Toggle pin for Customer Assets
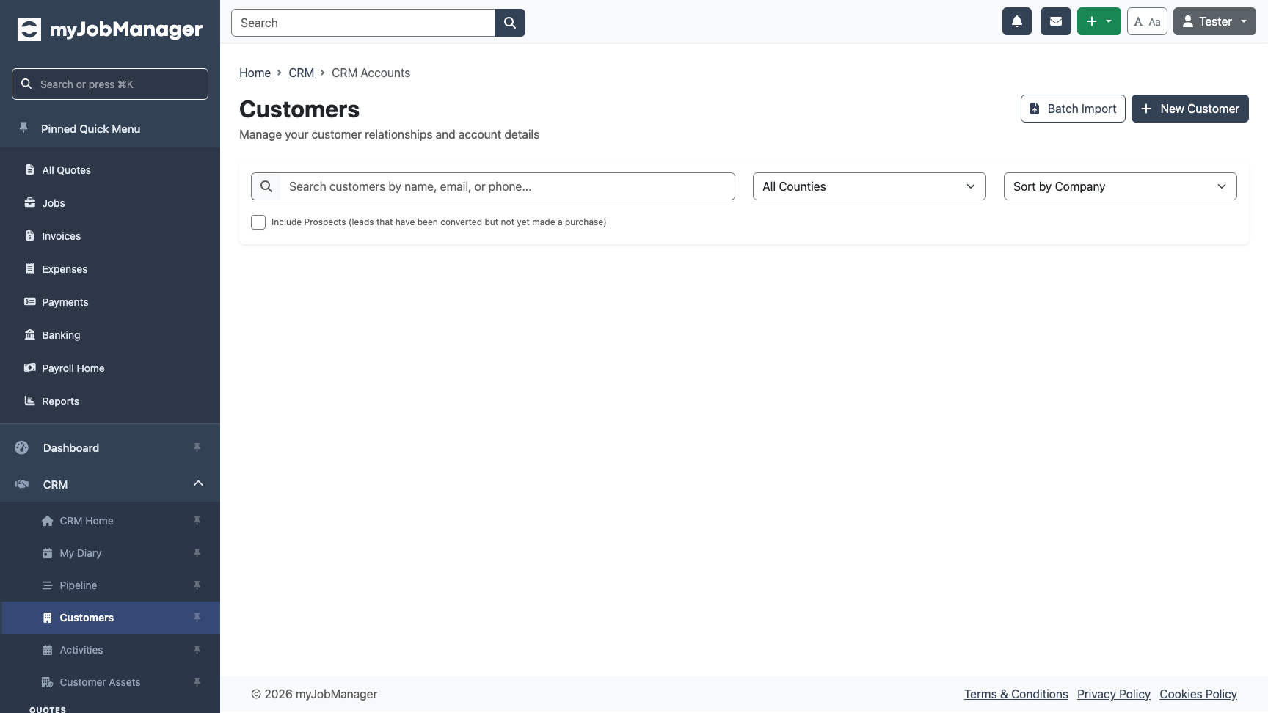This screenshot has width=1268, height=713. pos(197,682)
